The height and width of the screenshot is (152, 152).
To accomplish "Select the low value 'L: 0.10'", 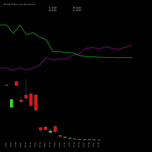I will tap(77, 10).
